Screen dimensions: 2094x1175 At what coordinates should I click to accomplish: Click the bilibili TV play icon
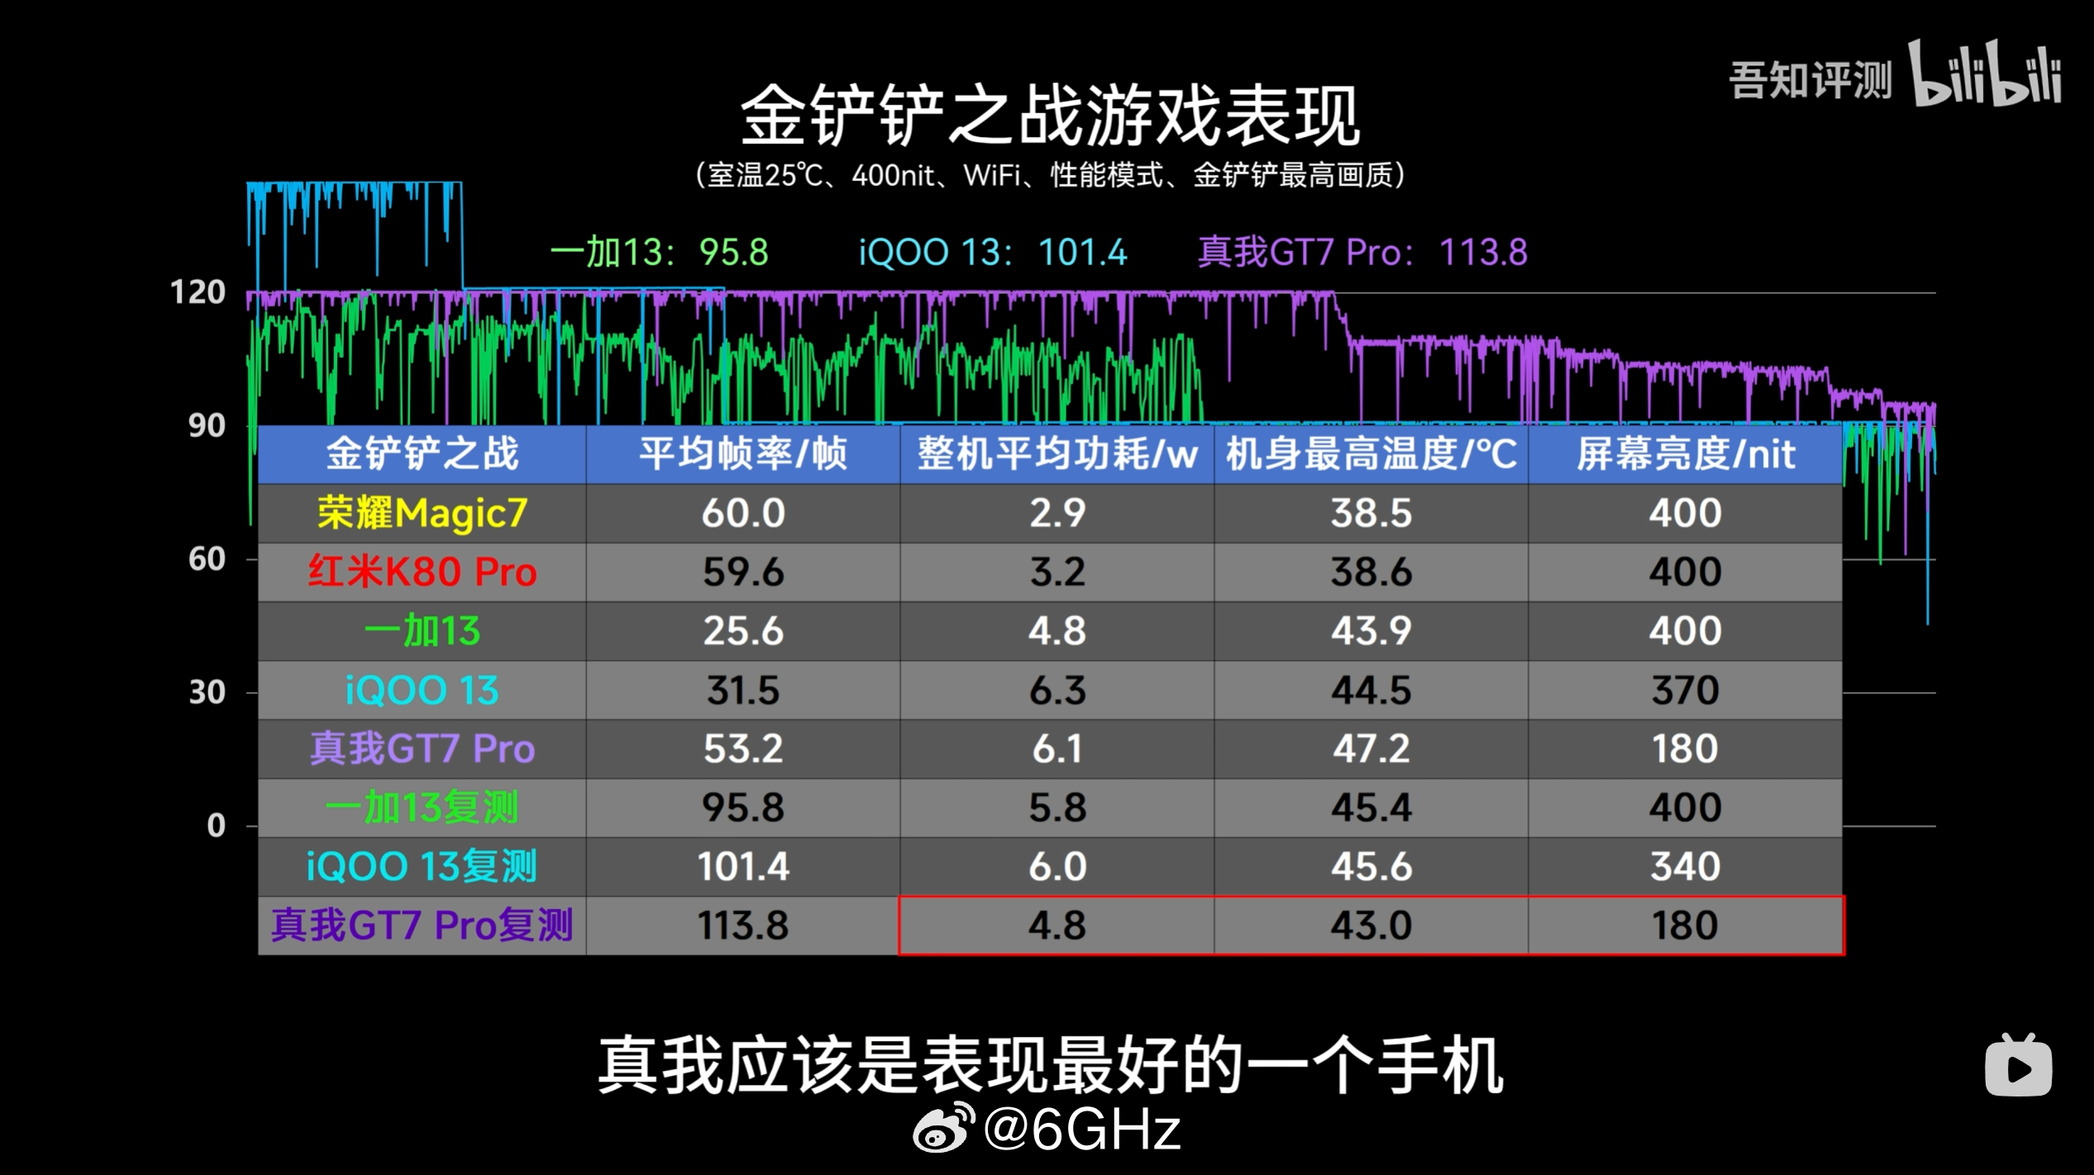(2018, 1064)
